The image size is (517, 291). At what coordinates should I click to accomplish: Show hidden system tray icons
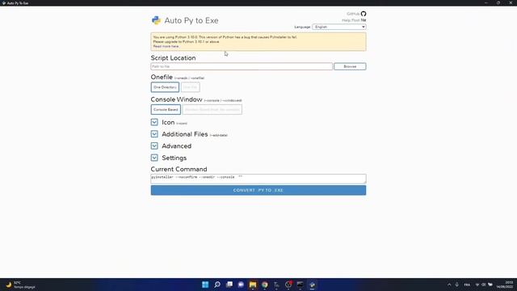449,285
